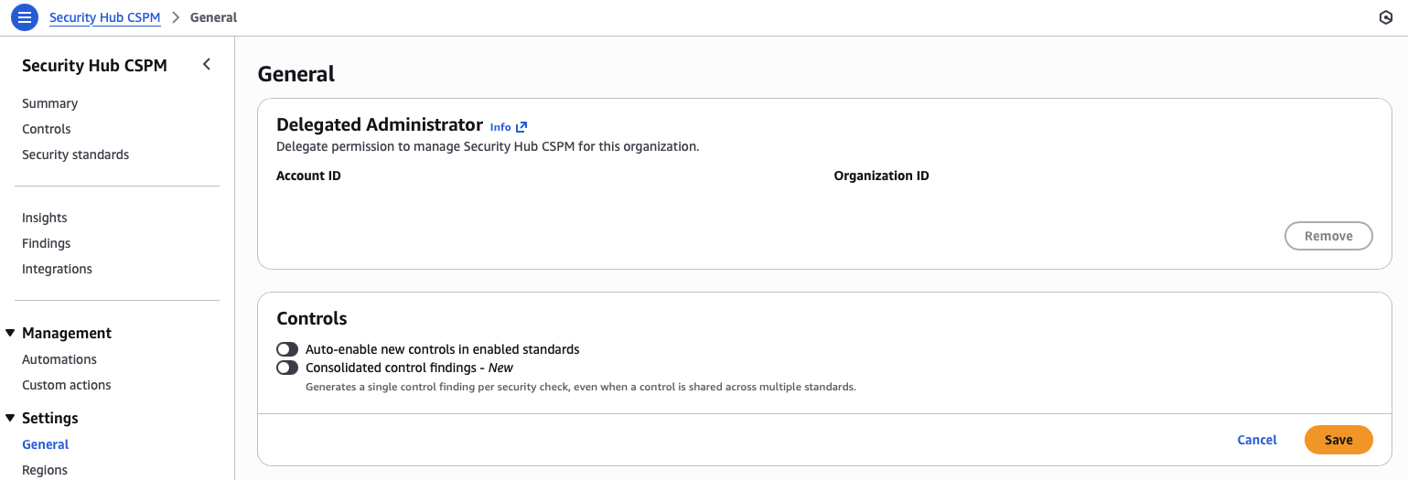Select Custom actions in sidebar

point(67,385)
